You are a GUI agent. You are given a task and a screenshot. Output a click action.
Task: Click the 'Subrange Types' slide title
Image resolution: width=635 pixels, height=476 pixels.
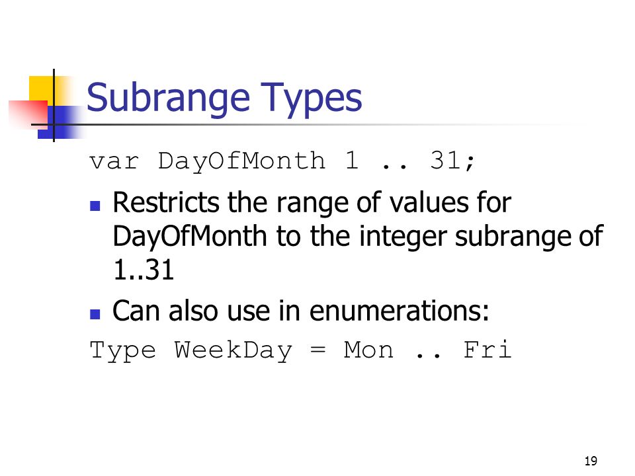click(x=224, y=99)
